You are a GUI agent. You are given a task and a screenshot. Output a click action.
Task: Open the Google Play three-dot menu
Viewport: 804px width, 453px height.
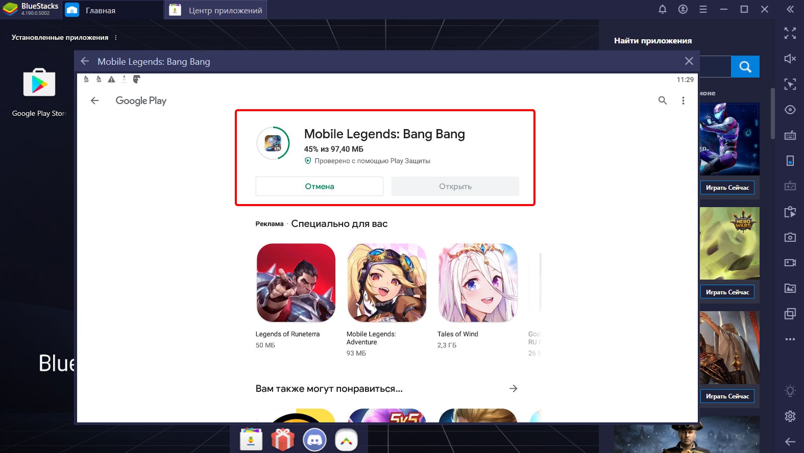pos(683,100)
